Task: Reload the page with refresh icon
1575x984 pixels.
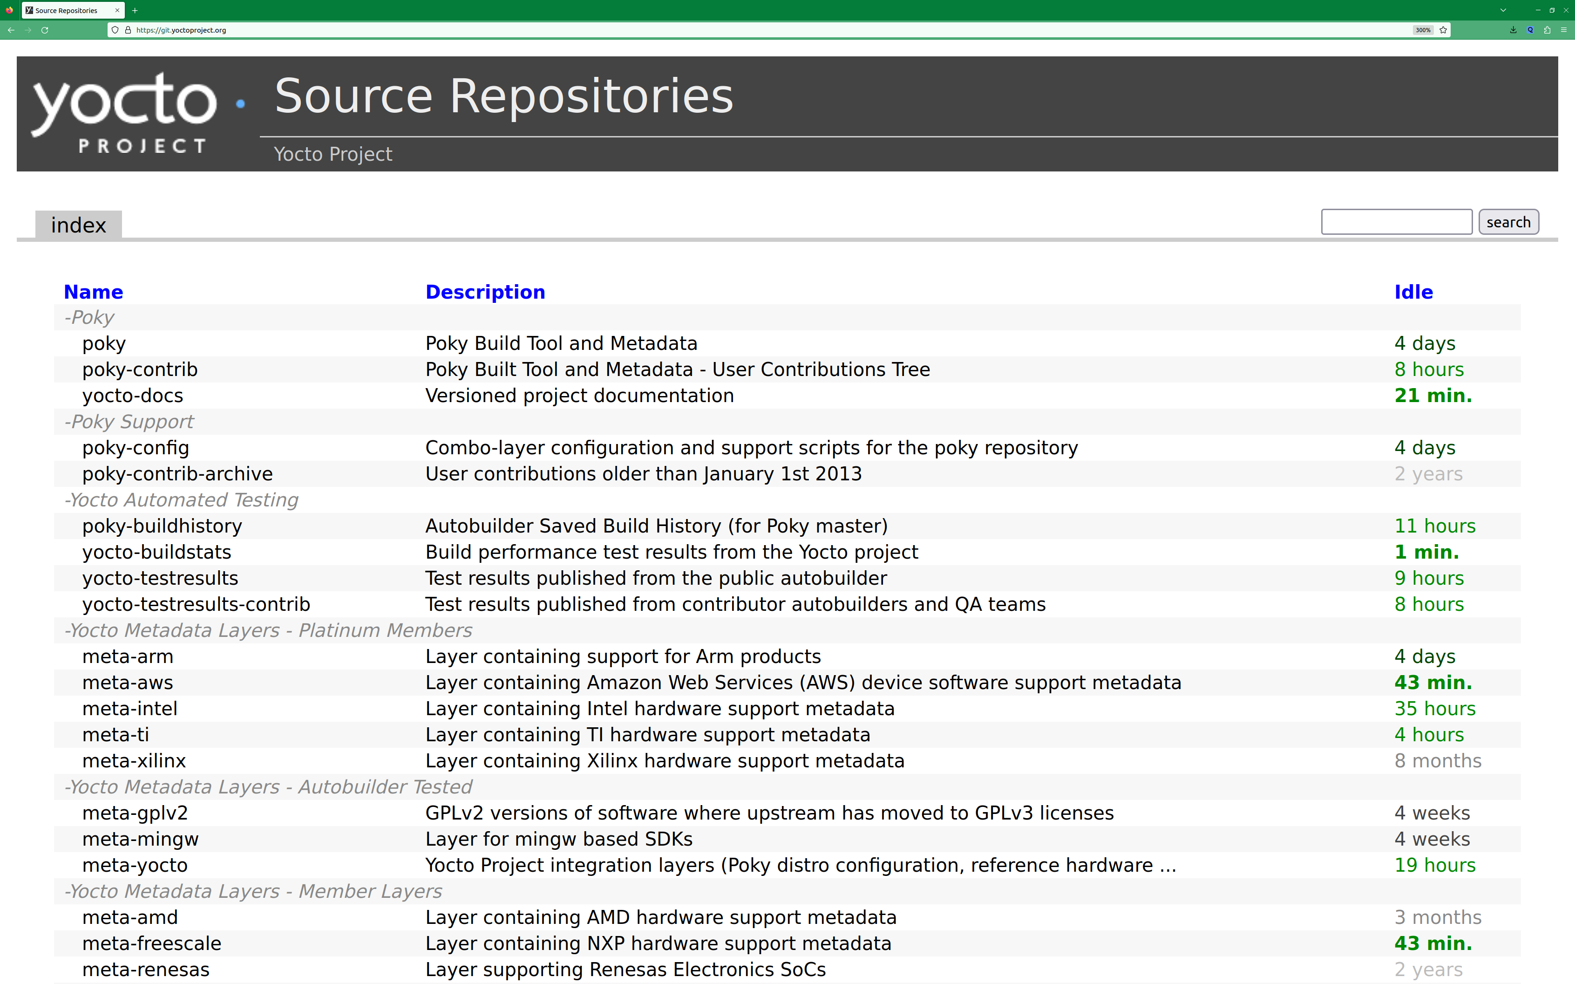Action: pyautogui.click(x=45, y=30)
